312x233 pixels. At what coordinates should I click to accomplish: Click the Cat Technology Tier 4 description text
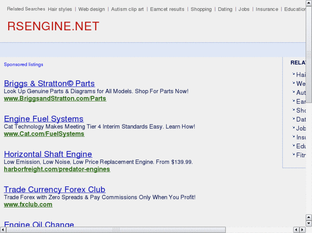[100, 127]
